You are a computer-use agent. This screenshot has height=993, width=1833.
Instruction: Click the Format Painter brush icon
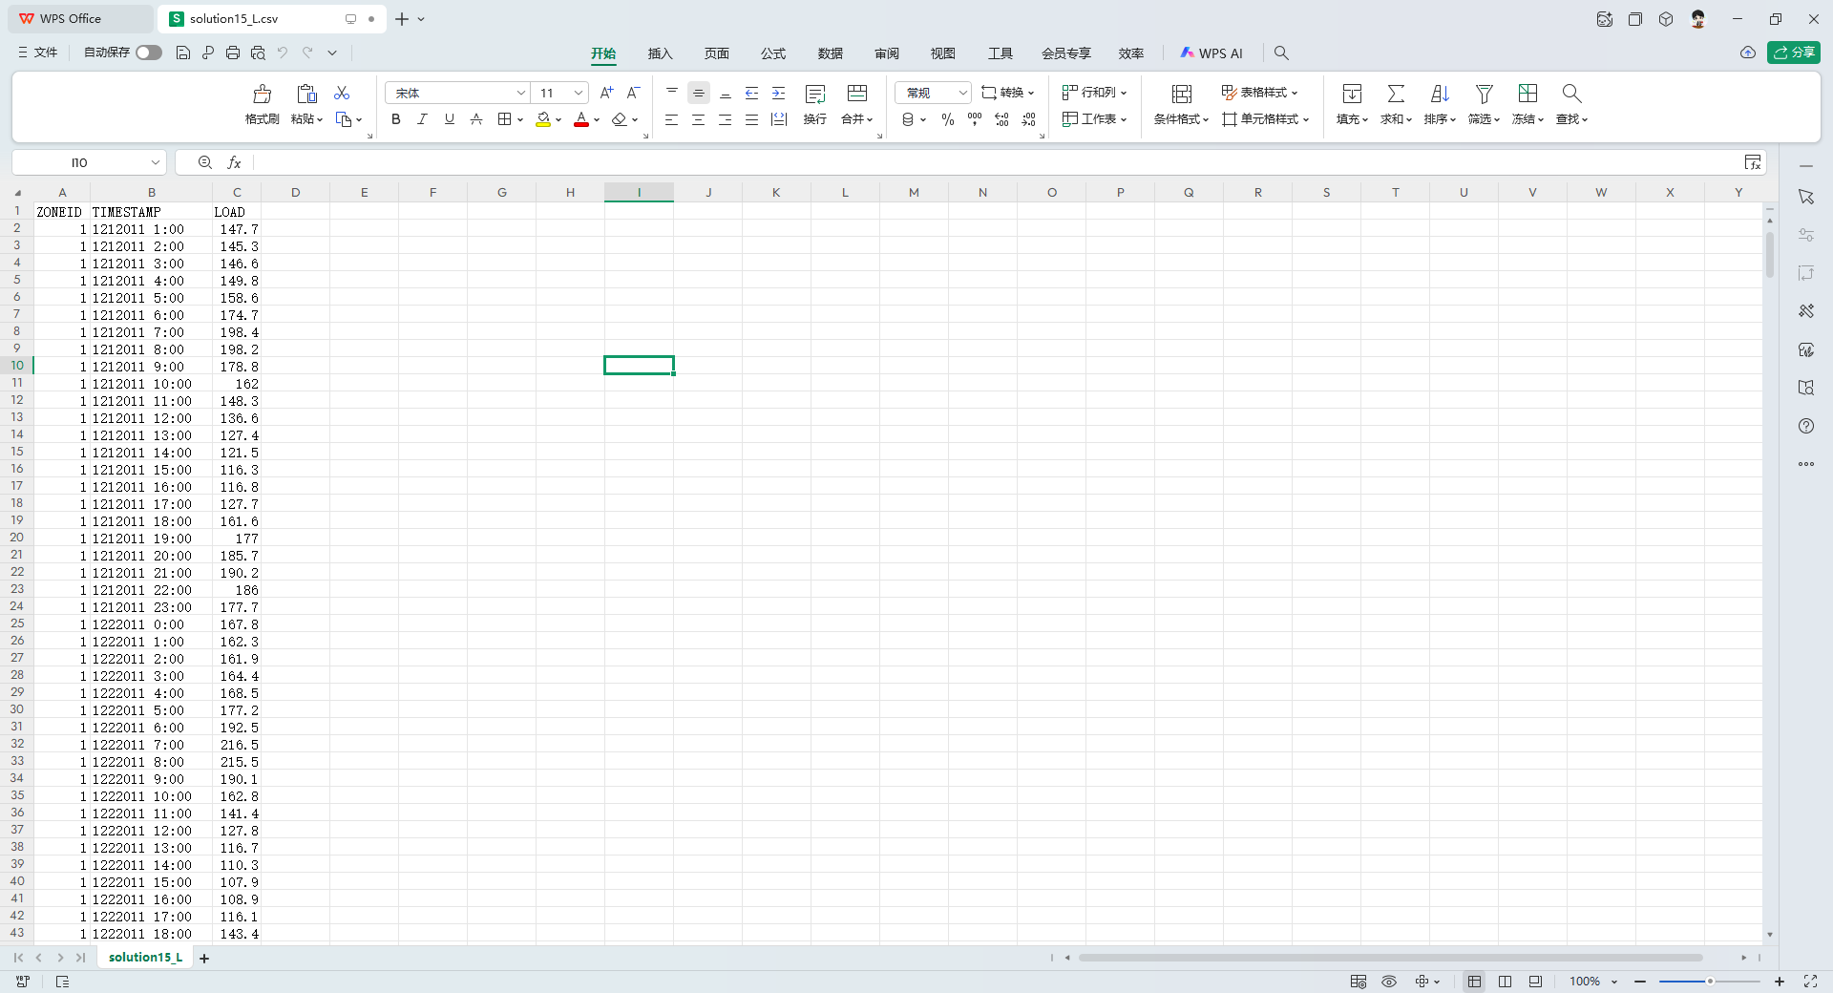[262, 94]
